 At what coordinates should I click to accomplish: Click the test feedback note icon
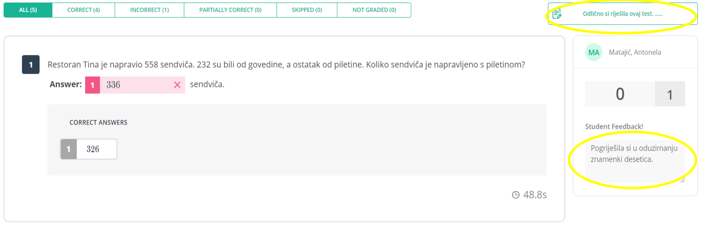click(x=557, y=14)
